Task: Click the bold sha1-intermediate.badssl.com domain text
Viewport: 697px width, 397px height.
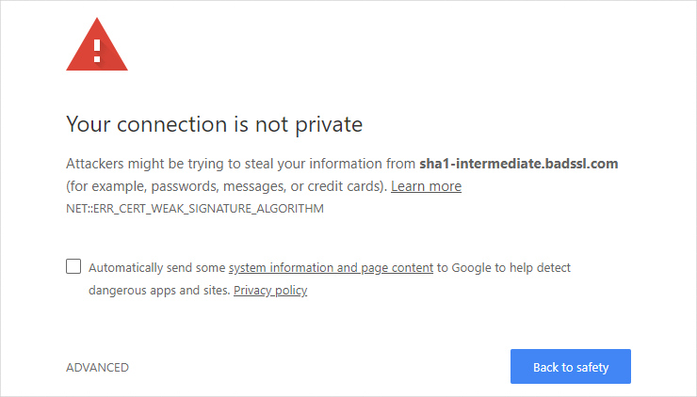Action: pyautogui.click(x=518, y=164)
